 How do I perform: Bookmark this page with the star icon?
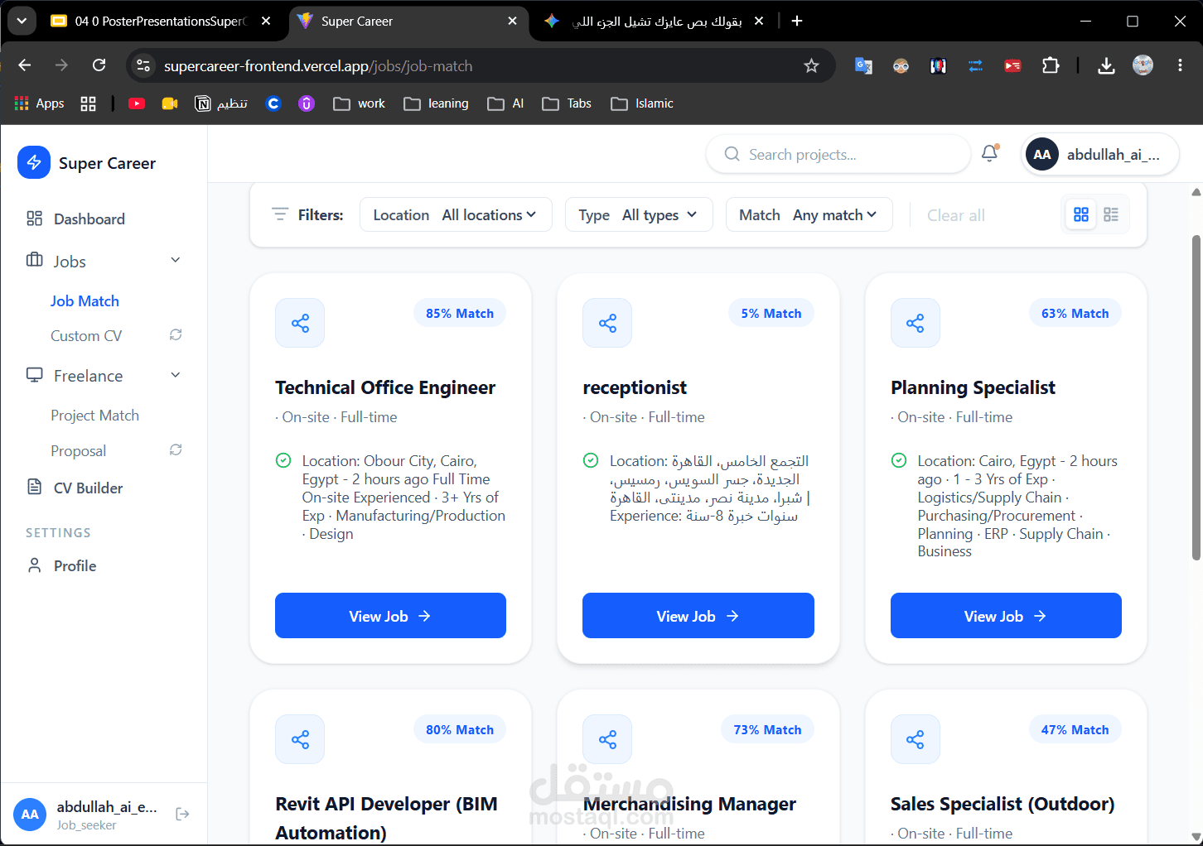pos(811,65)
